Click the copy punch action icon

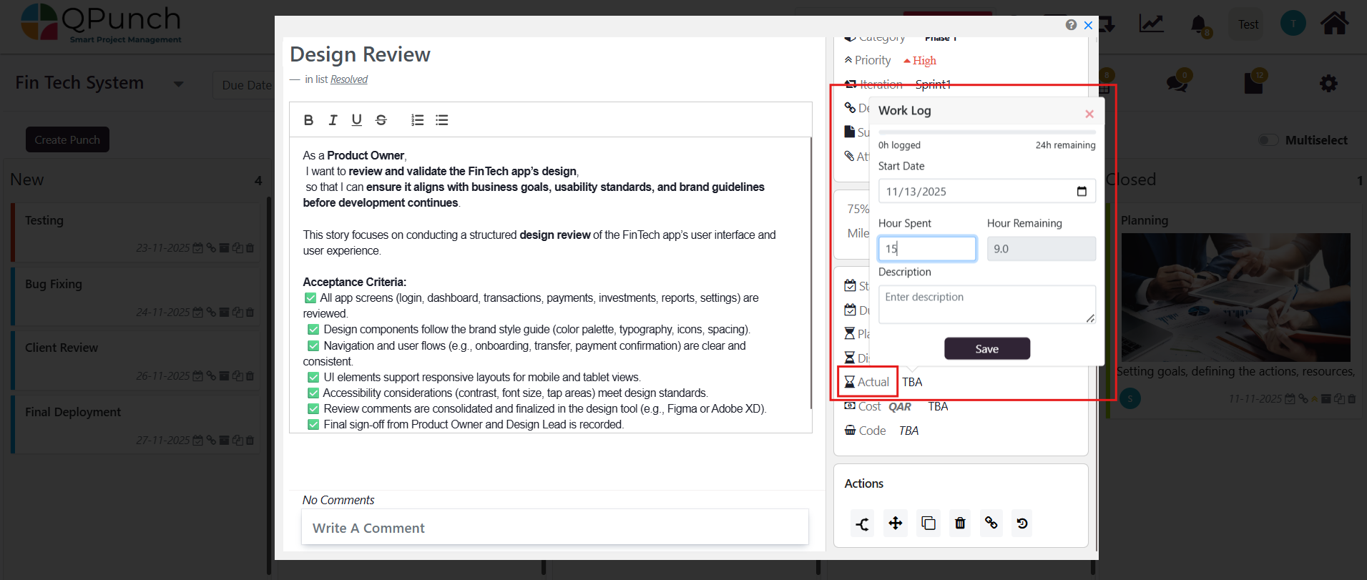pyautogui.click(x=929, y=524)
